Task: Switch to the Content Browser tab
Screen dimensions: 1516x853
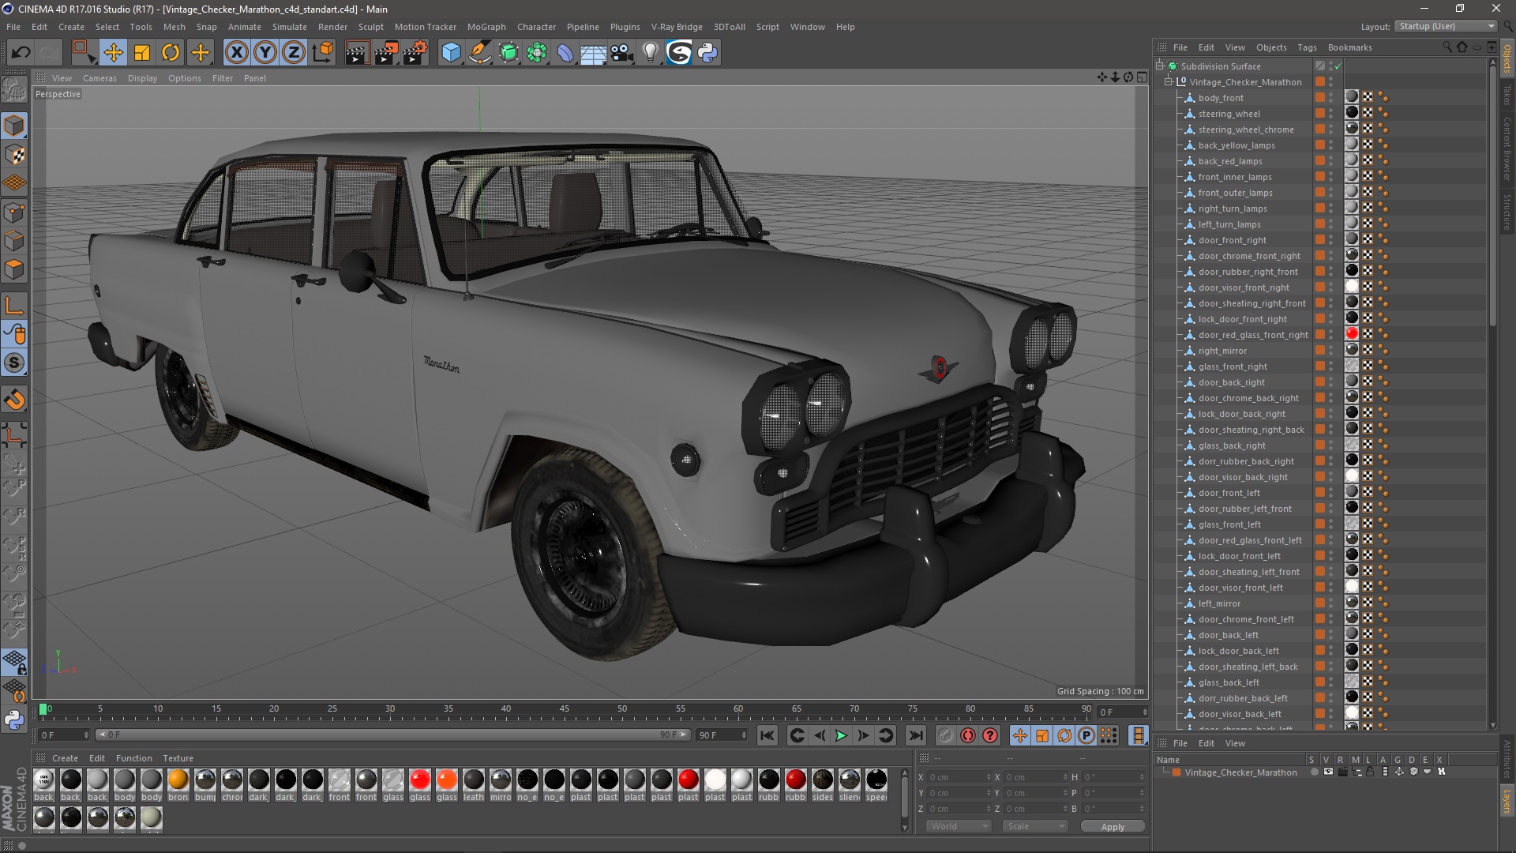Action: (x=1507, y=148)
